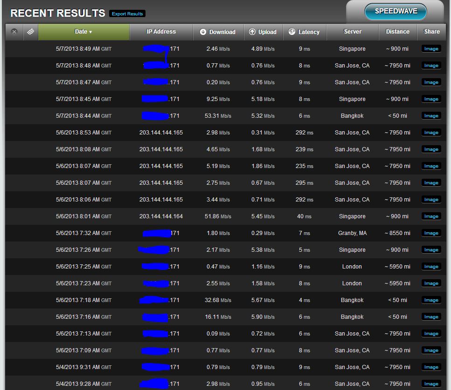451x390 pixels.
Task: Click date 5/4/2013 9:31 AM GMT
Action: click(83, 367)
